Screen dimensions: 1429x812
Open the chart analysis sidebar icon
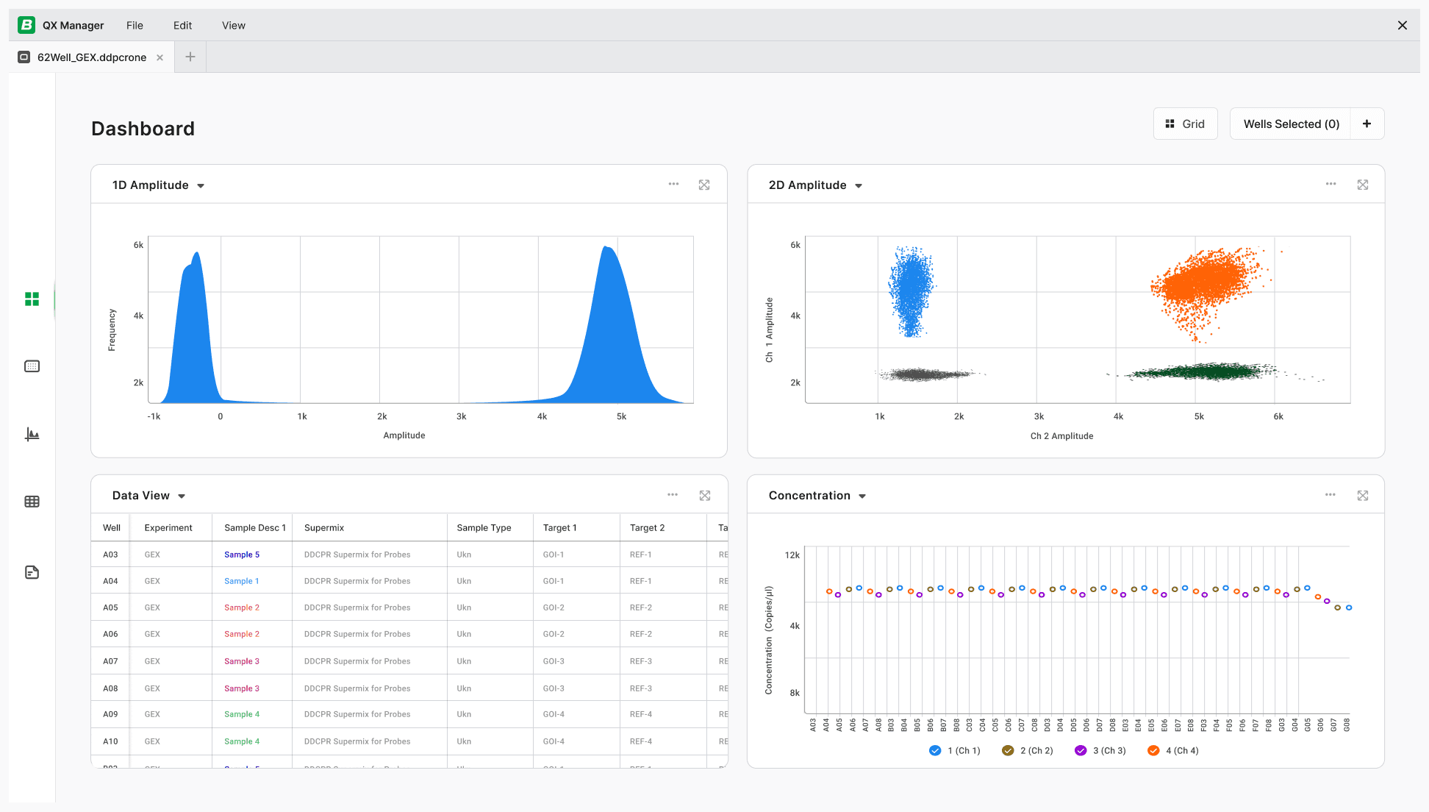32,434
